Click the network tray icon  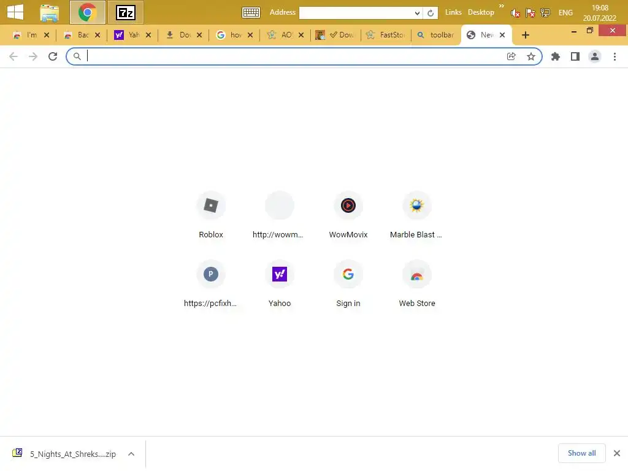click(545, 13)
